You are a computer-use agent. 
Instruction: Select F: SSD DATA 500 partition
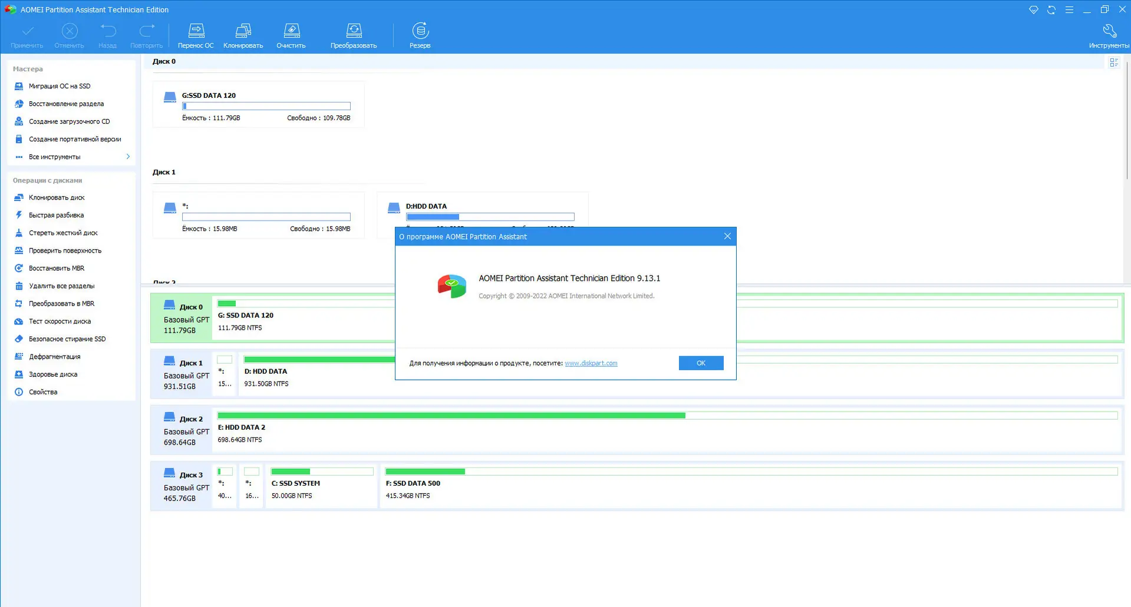pyautogui.click(x=751, y=486)
